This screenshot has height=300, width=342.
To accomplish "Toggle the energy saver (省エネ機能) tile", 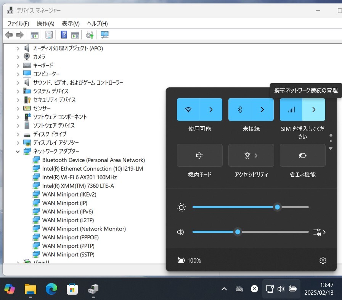I will click(x=302, y=155).
